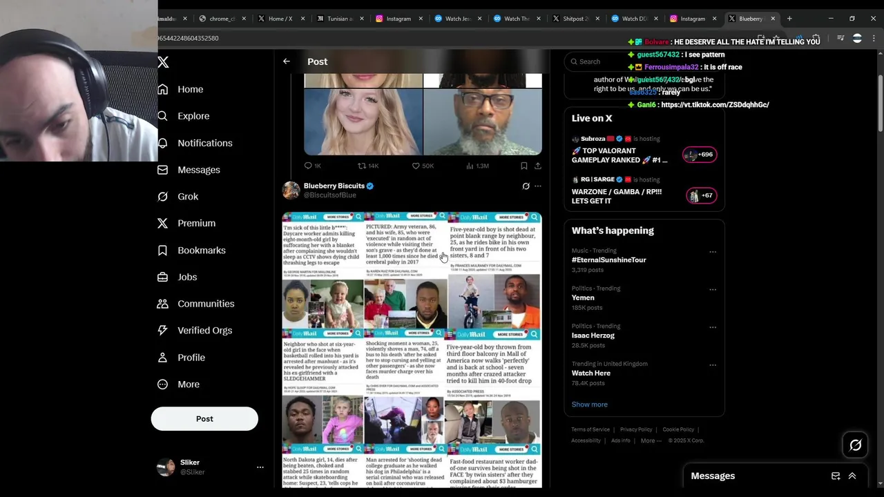Click the browser profile icon in the toolbar
This screenshot has height=497, width=884.
pos(857,39)
